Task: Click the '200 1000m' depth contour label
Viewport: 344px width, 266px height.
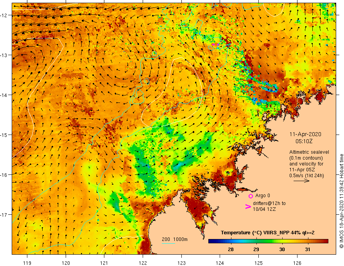Action: click(x=175, y=239)
